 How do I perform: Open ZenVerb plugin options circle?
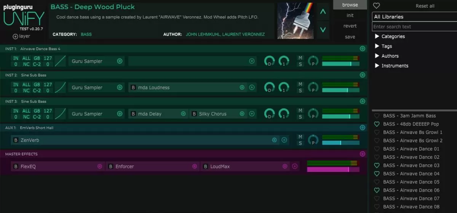pyautogui.click(x=274, y=140)
